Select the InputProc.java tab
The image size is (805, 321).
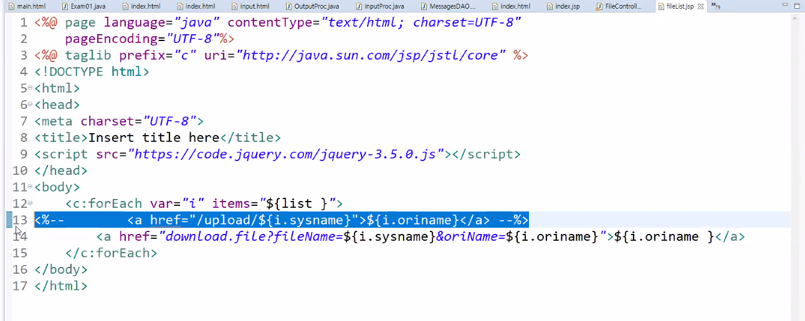[x=379, y=6]
